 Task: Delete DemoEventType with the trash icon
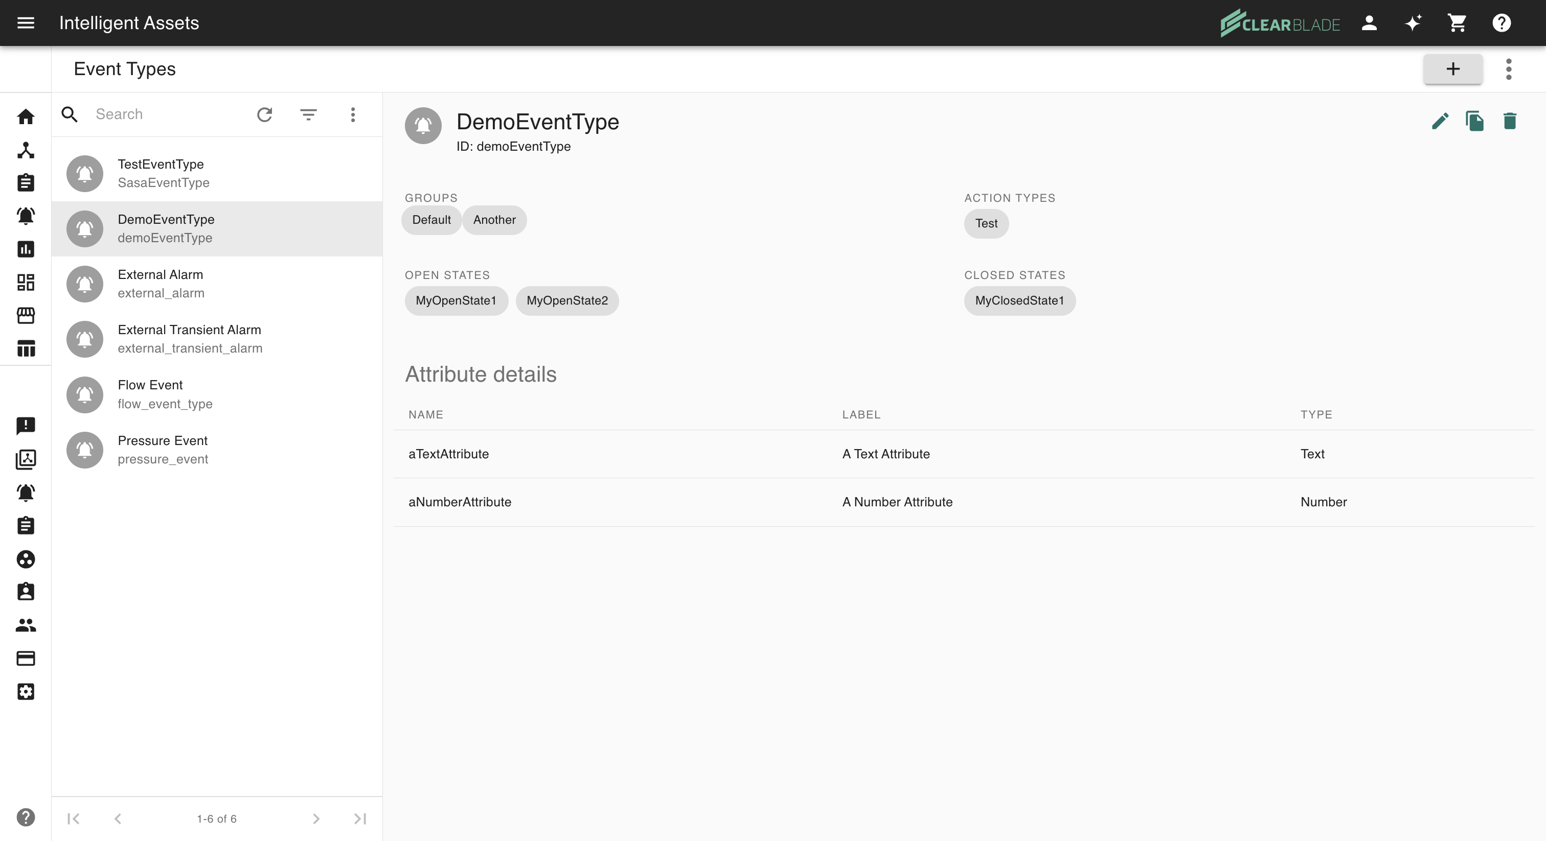pyautogui.click(x=1509, y=121)
